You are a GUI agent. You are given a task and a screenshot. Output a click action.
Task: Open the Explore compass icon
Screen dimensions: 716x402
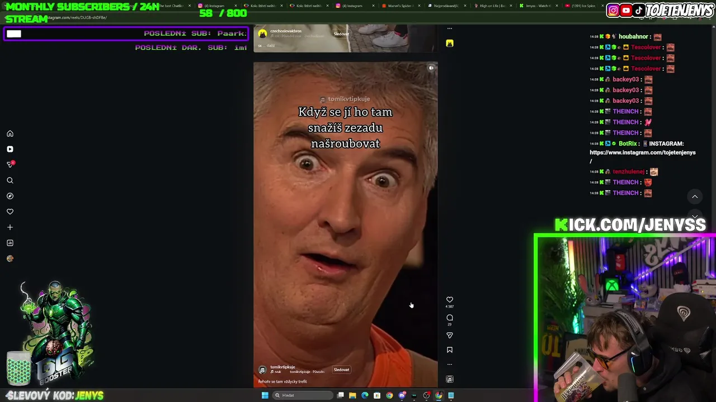[10, 197]
